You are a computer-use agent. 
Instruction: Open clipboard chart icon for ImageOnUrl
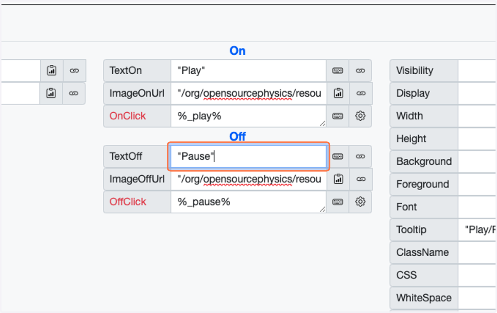[338, 93]
